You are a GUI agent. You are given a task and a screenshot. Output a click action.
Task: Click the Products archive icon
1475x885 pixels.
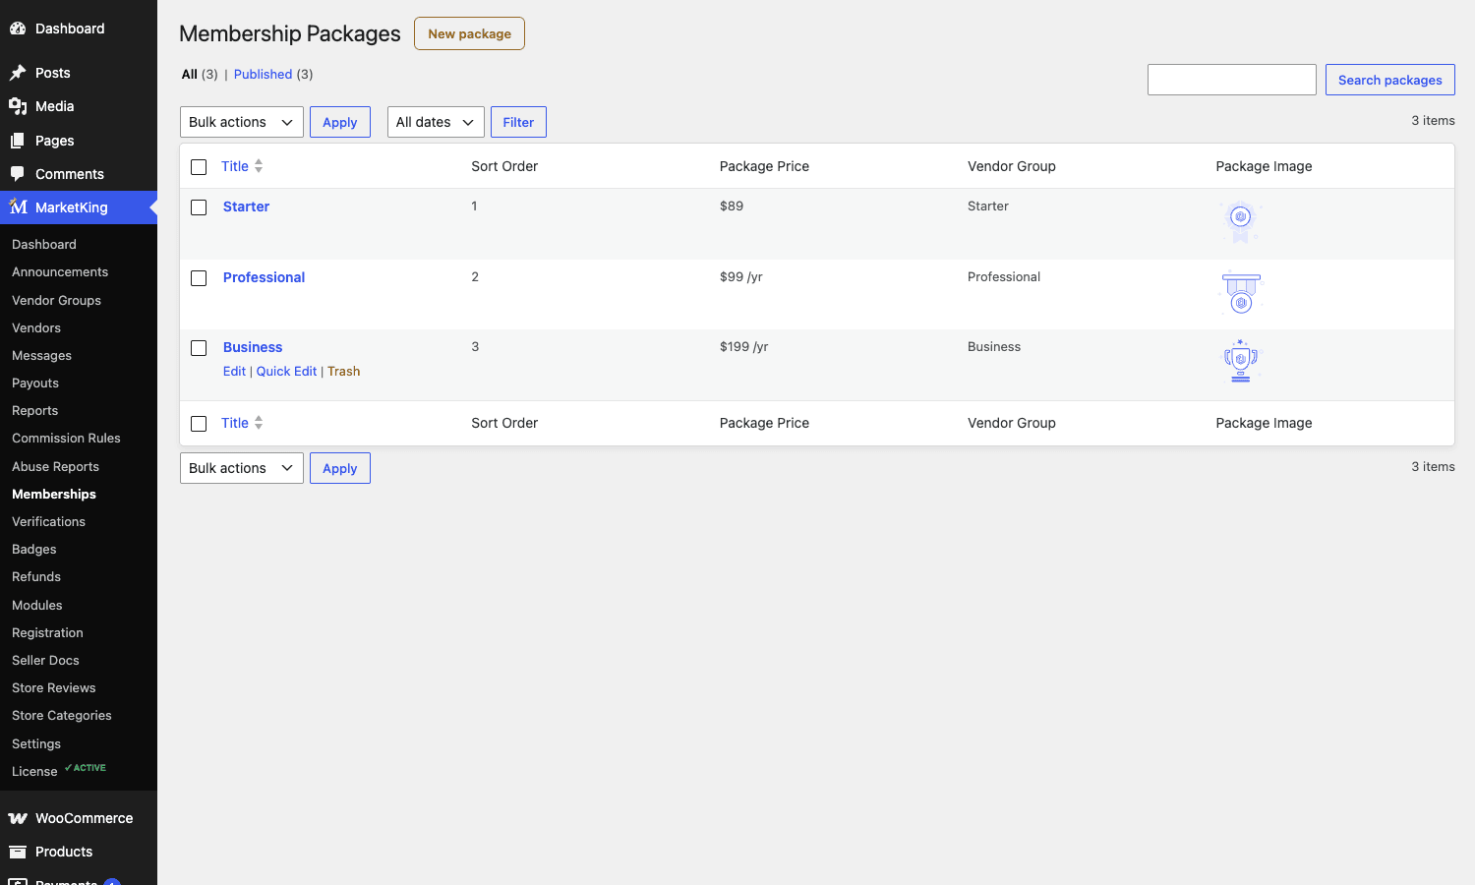click(18, 852)
